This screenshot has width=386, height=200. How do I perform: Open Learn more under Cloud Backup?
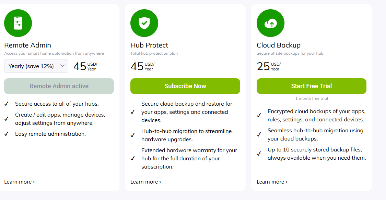pyautogui.click(x=272, y=182)
